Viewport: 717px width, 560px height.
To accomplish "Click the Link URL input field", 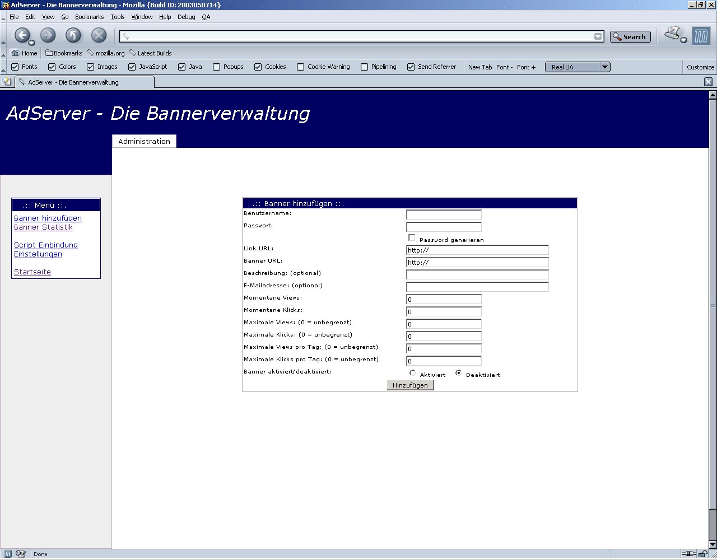I will (x=477, y=250).
